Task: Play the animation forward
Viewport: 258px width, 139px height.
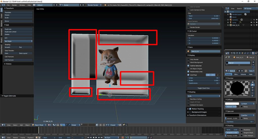Action: pyautogui.click(x=96, y=137)
